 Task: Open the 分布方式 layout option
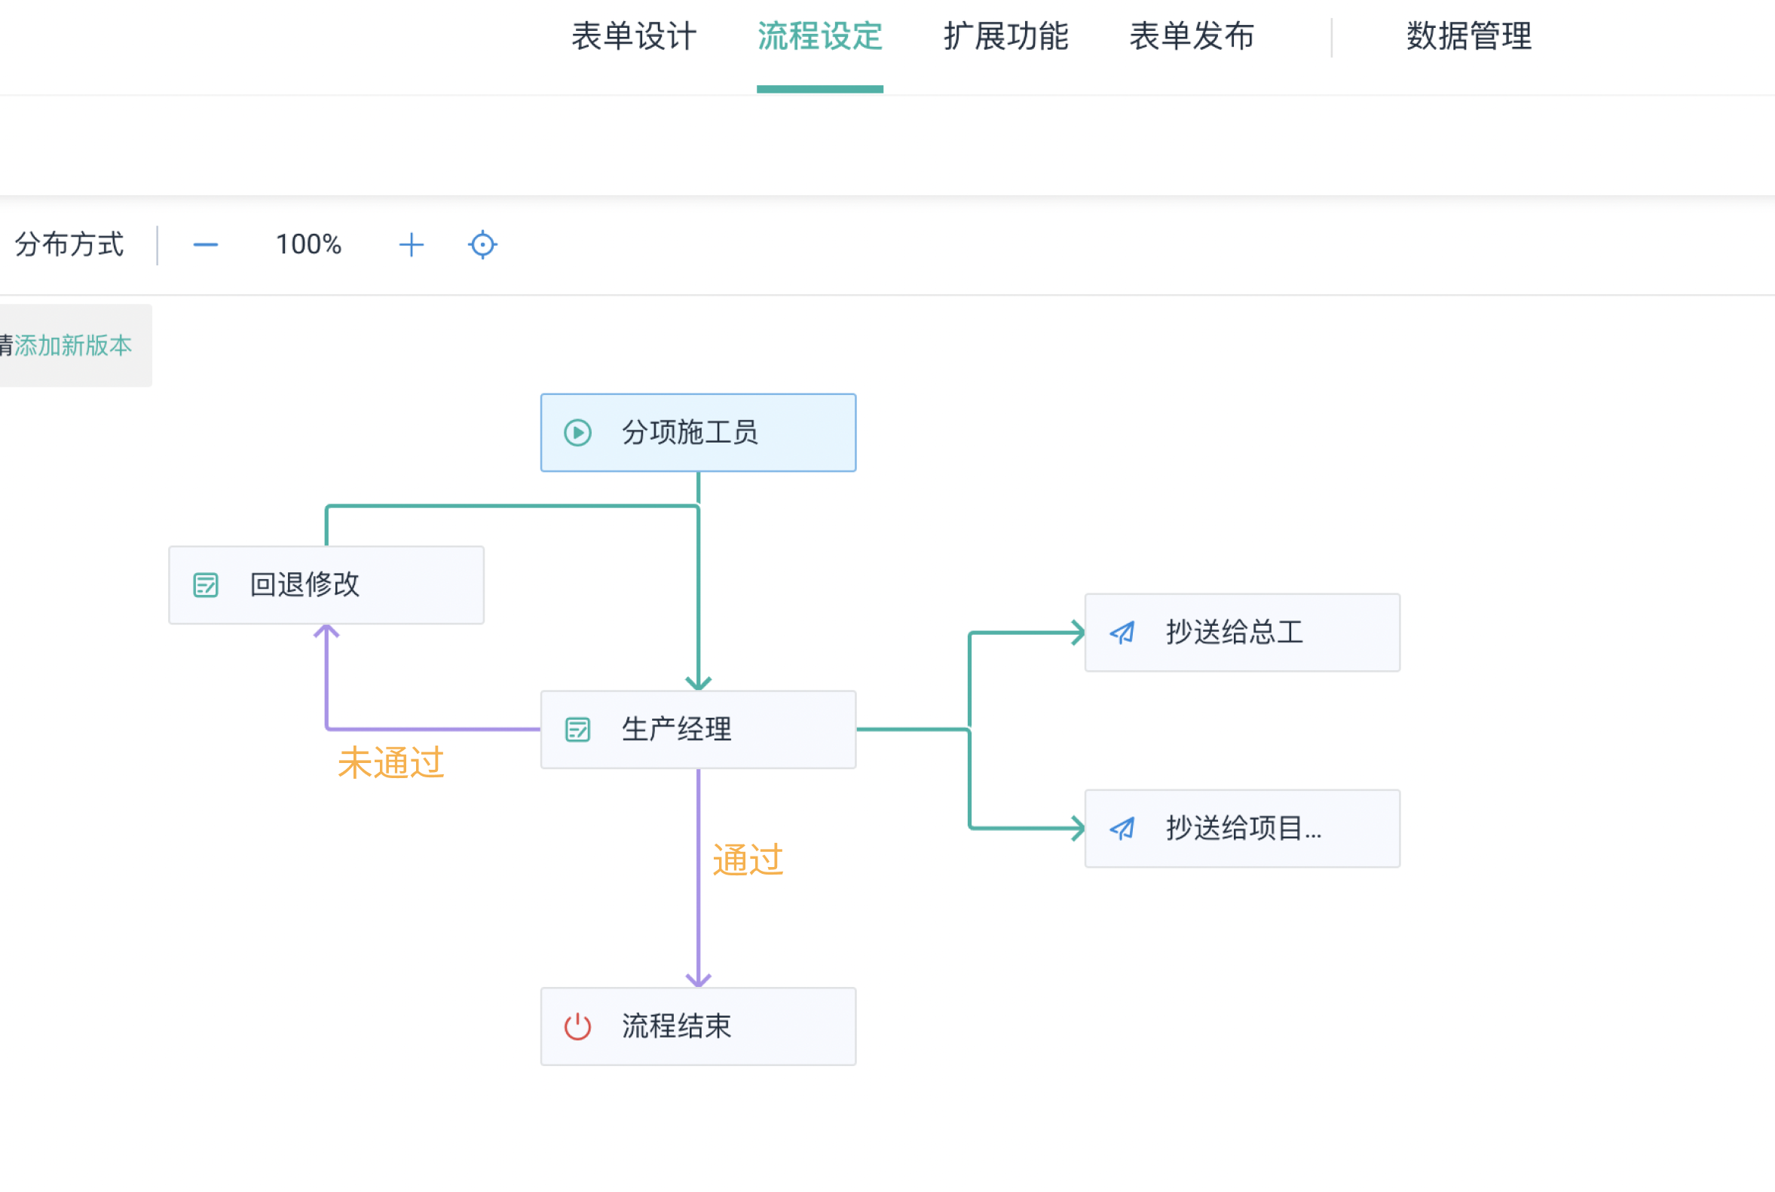tap(69, 245)
